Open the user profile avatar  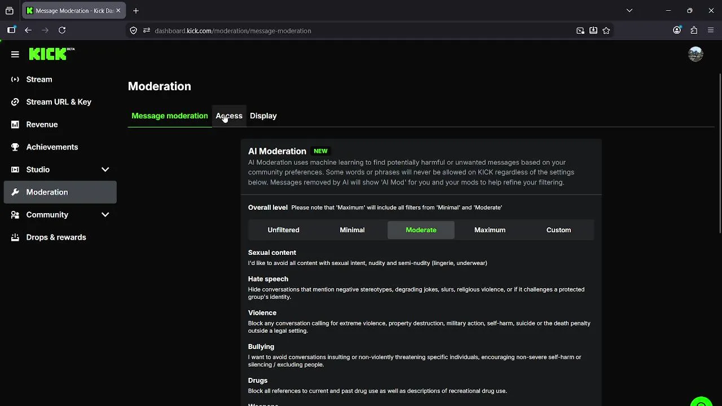point(695,54)
